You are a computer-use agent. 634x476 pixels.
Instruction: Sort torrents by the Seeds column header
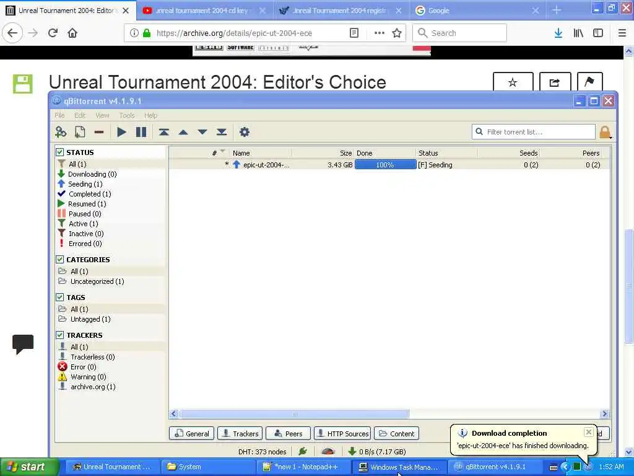pos(509,153)
